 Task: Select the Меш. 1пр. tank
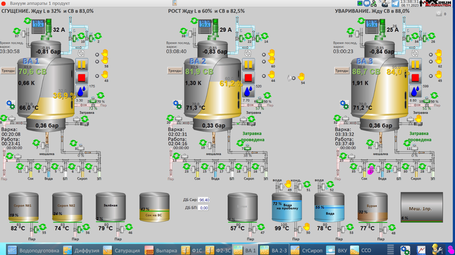click(422, 207)
